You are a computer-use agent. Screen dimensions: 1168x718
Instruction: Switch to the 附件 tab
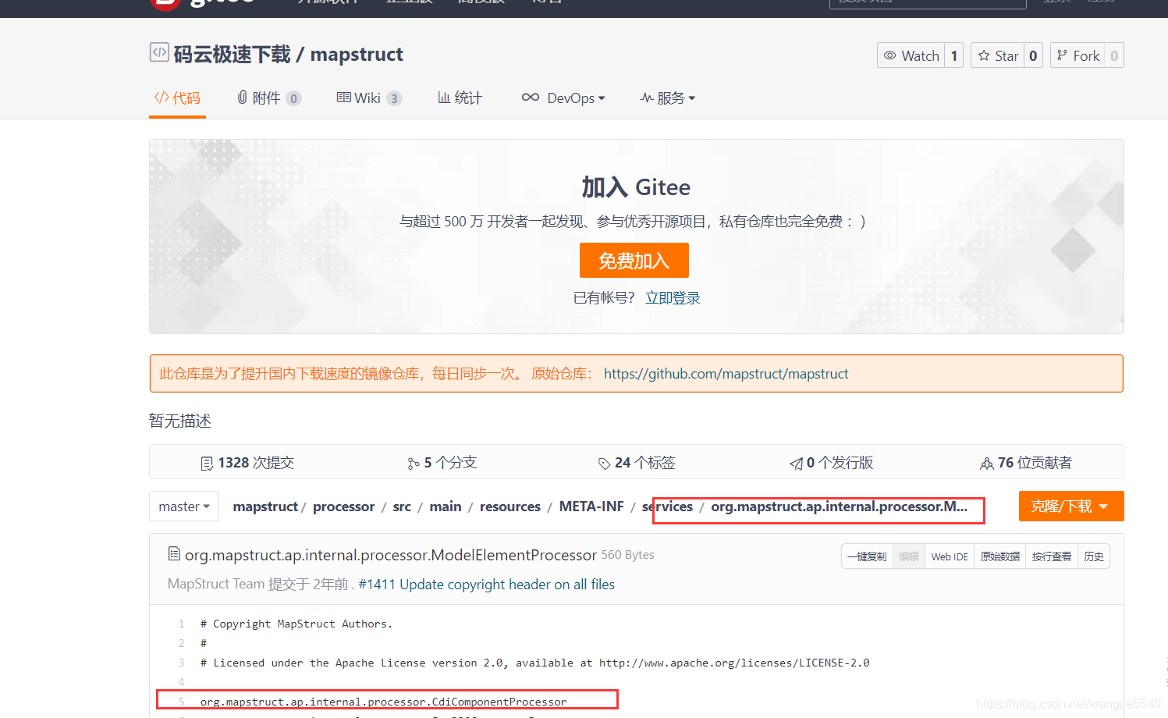pyautogui.click(x=268, y=98)
